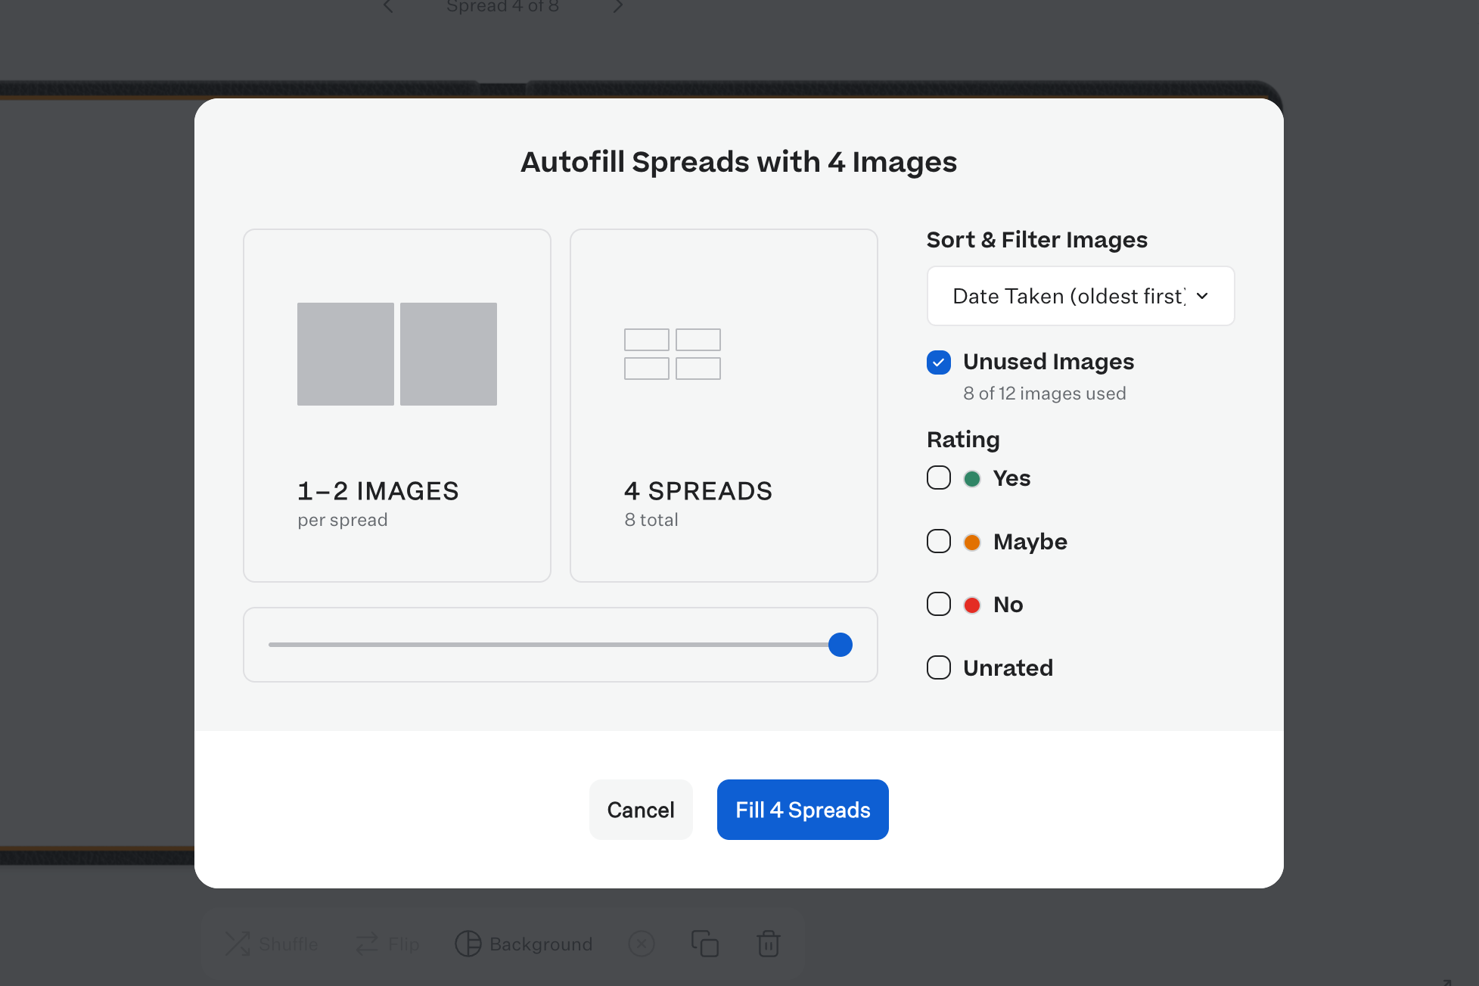This screenshot has height=986, width=1479.
Task: Click the '8 total' text
Action: [651, 520]
